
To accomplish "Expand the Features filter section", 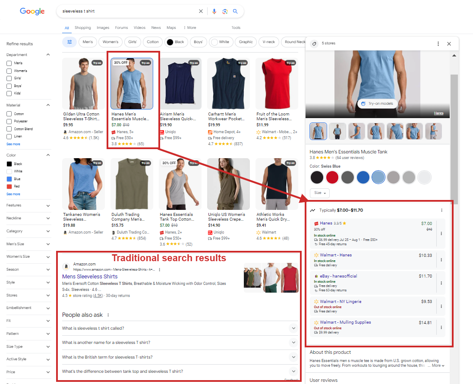I will point(47,206).
